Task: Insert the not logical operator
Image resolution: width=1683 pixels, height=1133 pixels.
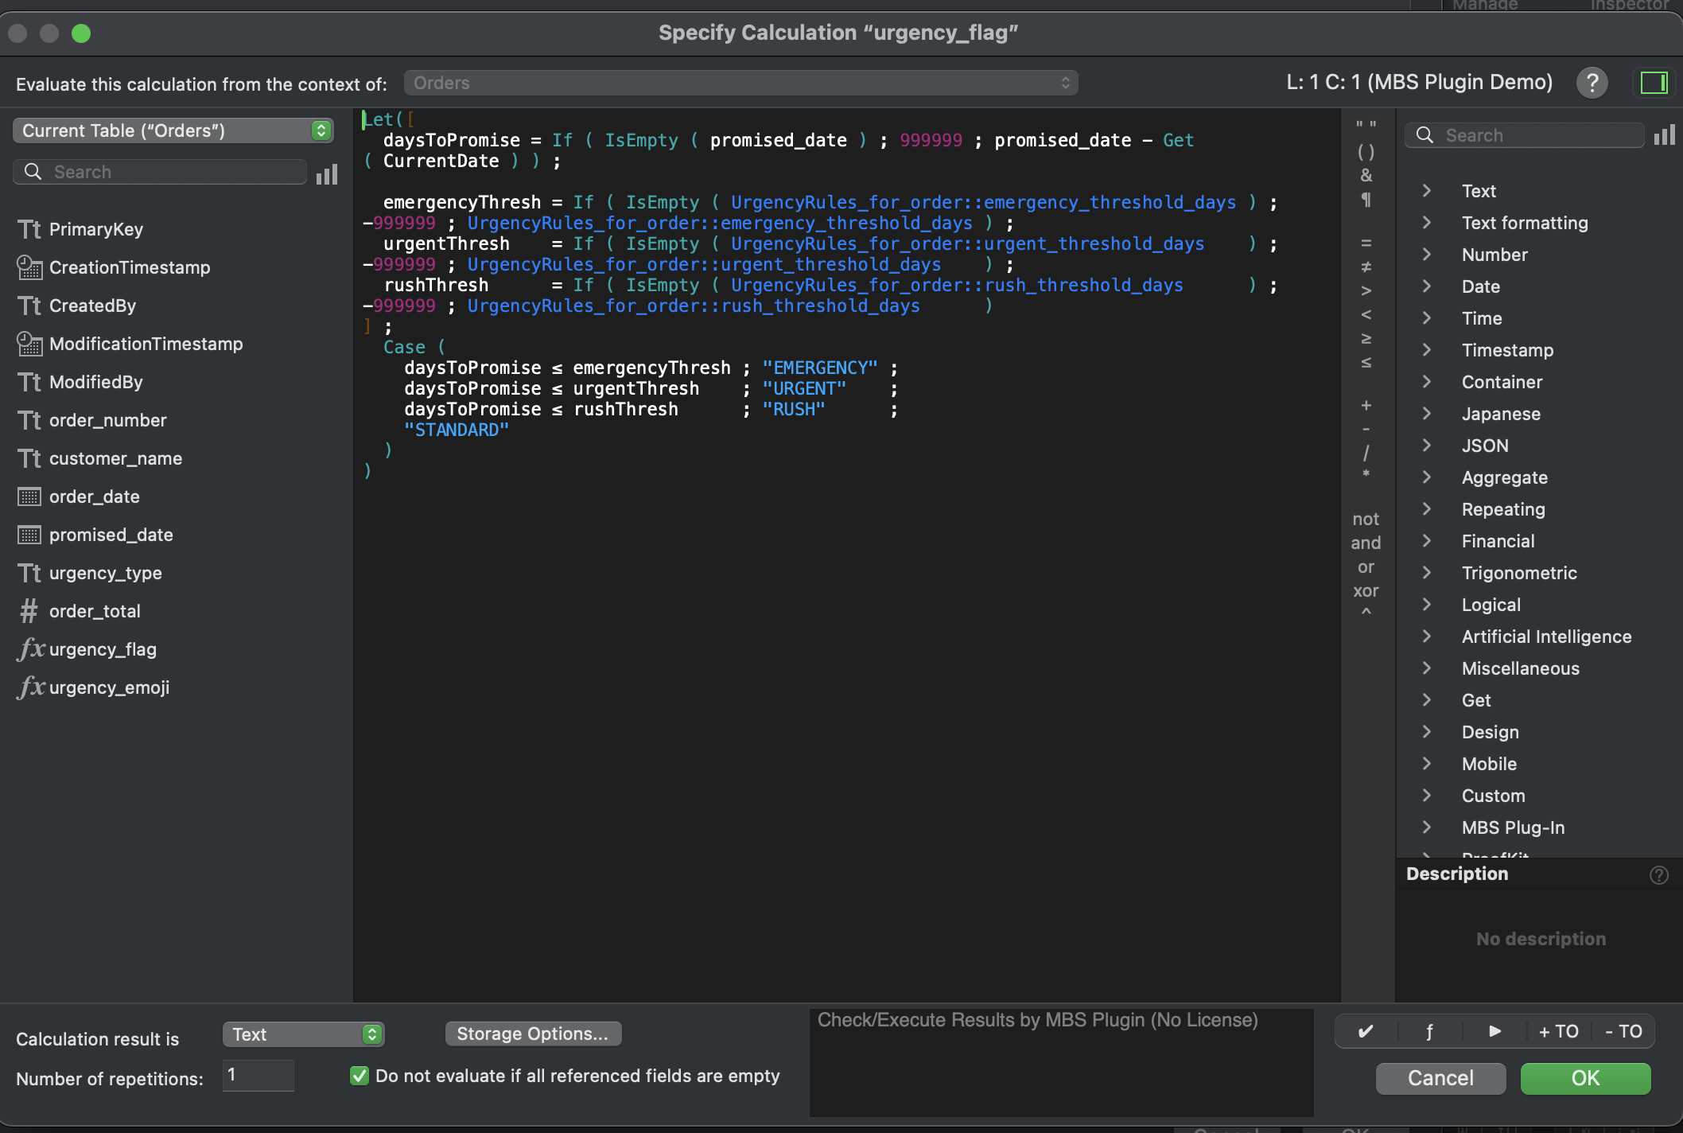Action: [1366, 519]
